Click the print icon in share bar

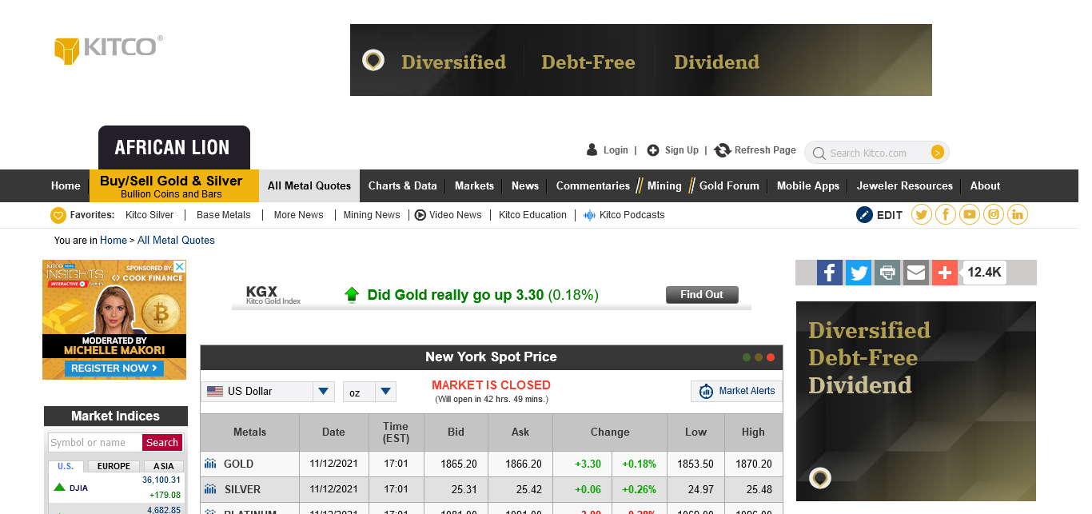point(887,273)
